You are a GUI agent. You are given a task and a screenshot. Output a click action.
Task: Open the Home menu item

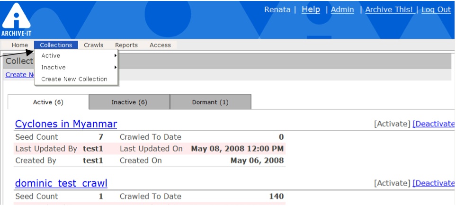click(20, 45)
